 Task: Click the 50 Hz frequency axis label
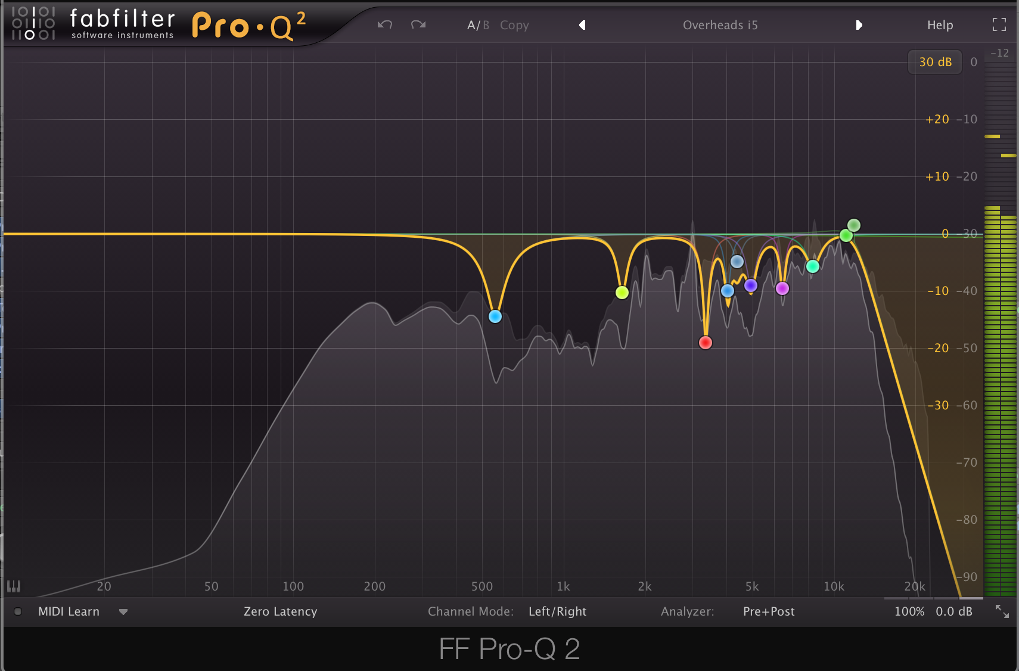[x=211, y=586]
